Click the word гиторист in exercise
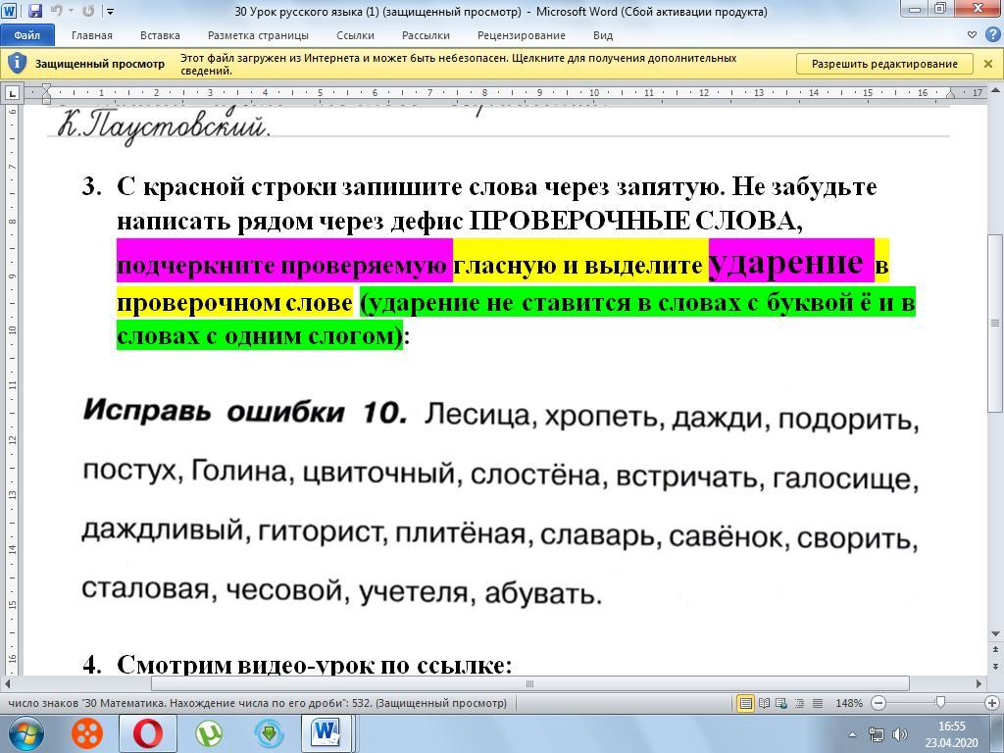Viewport: 1004px width, 753px height. point(320,532)
